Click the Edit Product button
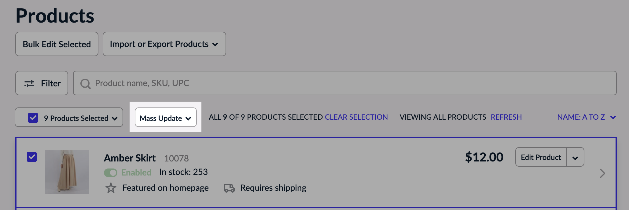This screenshot has width=629, height=210. 541,157
